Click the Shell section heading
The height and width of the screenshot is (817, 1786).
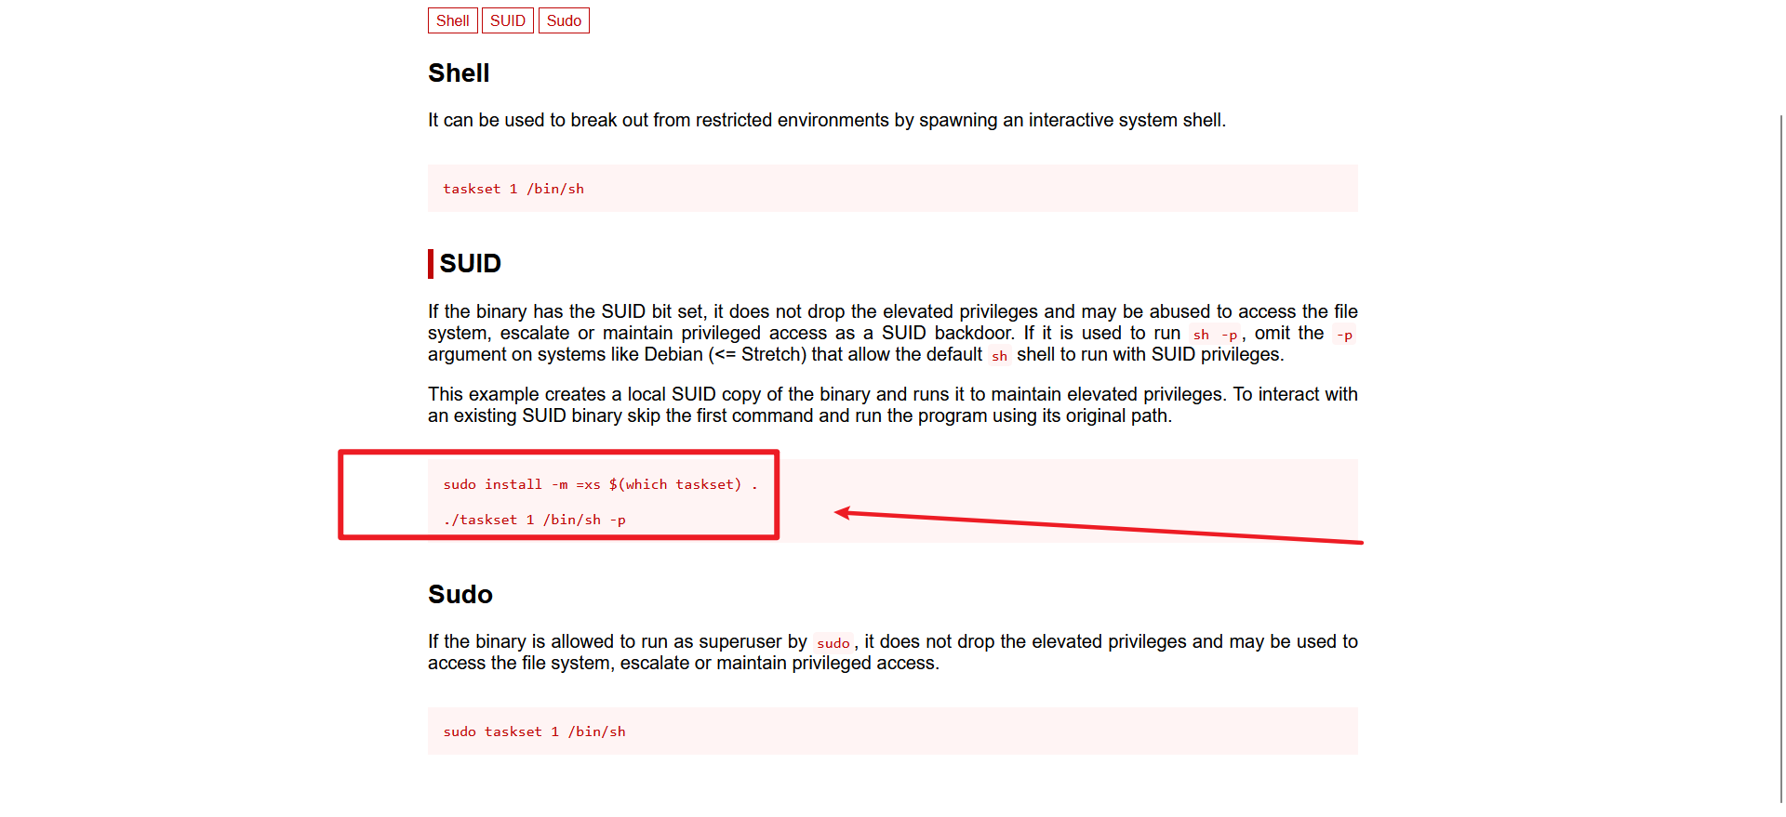(459, 72)
